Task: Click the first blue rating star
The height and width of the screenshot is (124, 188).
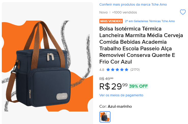Action: (108, 70)
